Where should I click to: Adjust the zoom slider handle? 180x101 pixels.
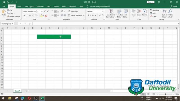pos(165,94)
